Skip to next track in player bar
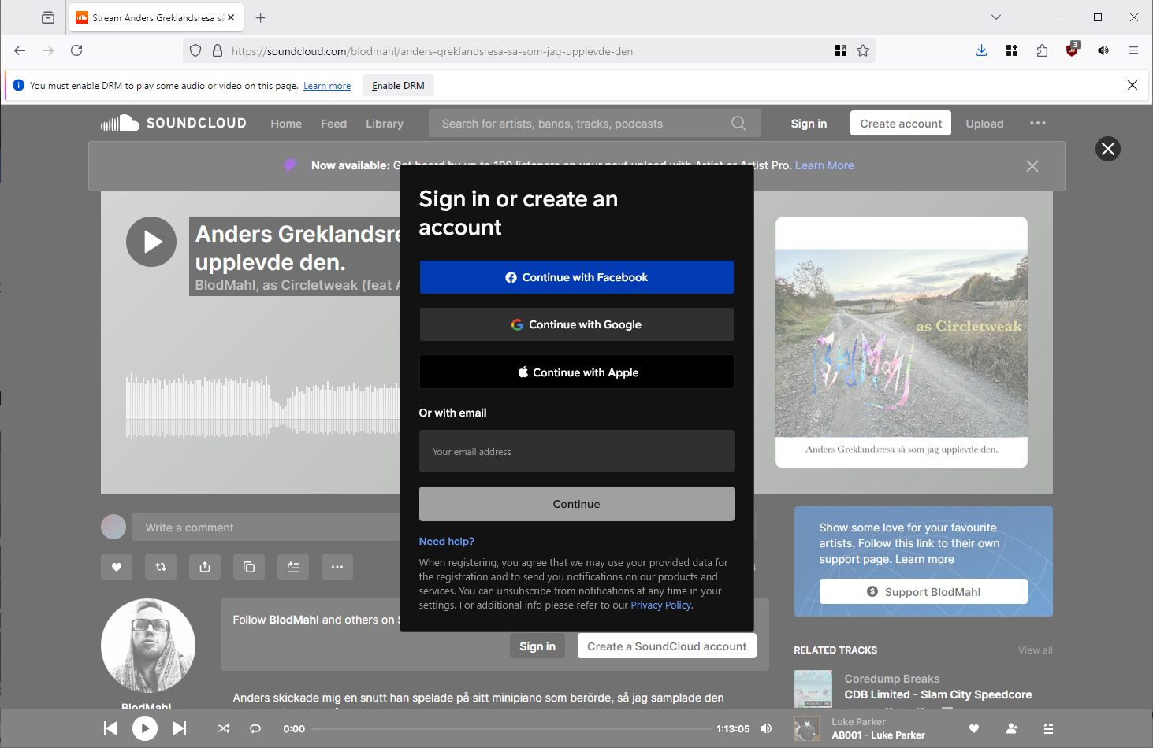Viewport: 1153px width, 748px height. coord(180,728)
